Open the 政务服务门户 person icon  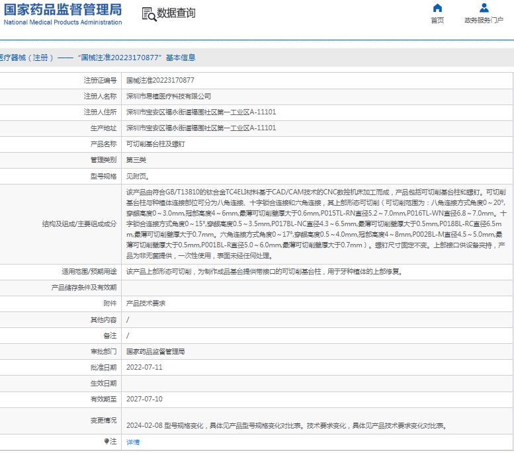[484, 7]
